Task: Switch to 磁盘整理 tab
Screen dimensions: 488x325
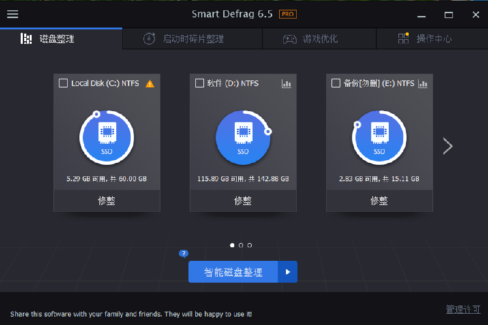Action: click(61, 39)
